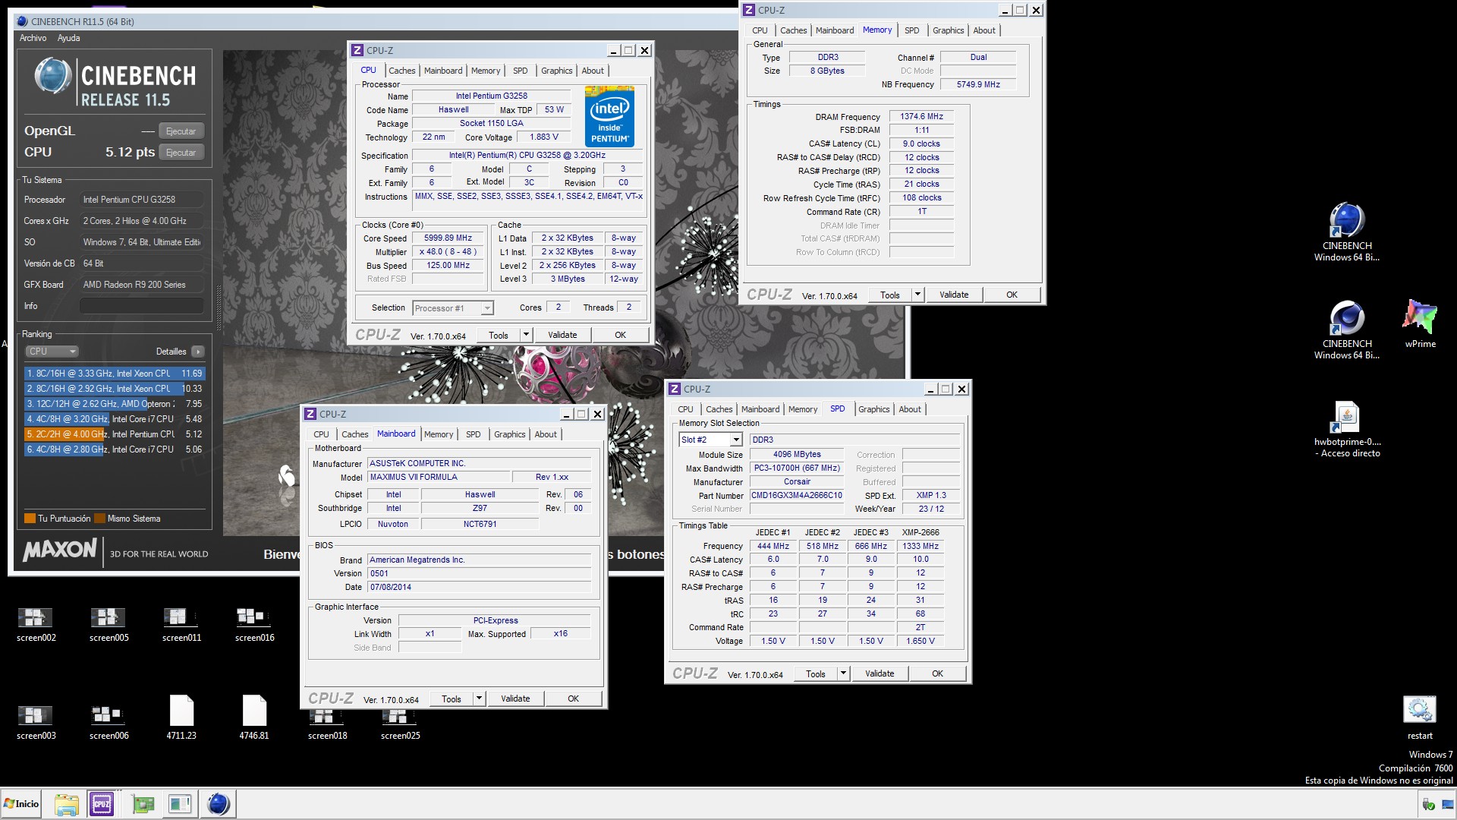Expand Tools dropdown arrow in SPD window
This screenshot has height=820, width=1457.
point(842,673)
